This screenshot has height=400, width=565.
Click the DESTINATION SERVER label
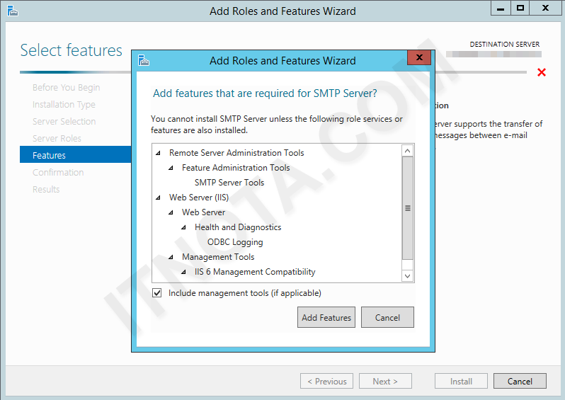(x=504, y=45)
